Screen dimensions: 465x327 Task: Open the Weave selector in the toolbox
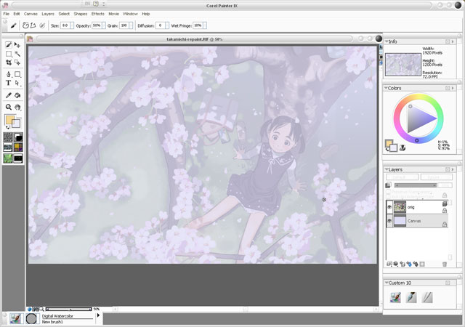click(18, 148)
